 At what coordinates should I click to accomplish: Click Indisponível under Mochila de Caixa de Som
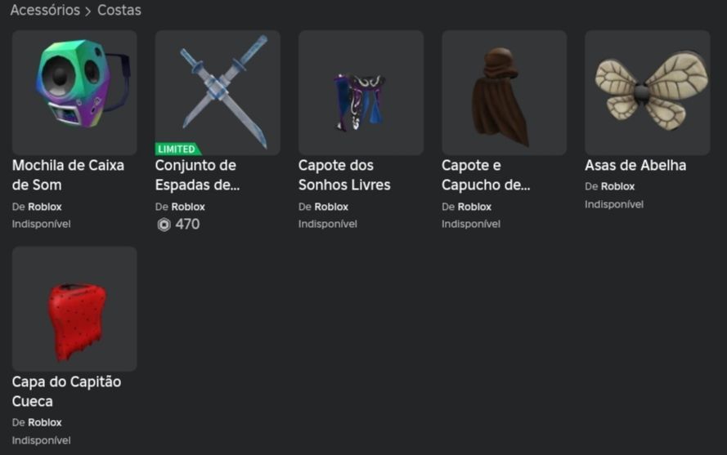pyautogui.click(x=41, y=224)
